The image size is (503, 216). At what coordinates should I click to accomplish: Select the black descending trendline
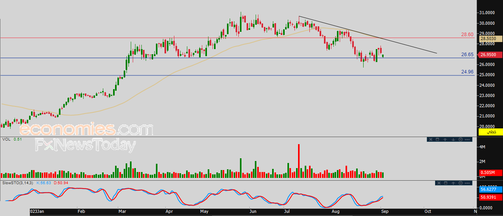point(368,35)
